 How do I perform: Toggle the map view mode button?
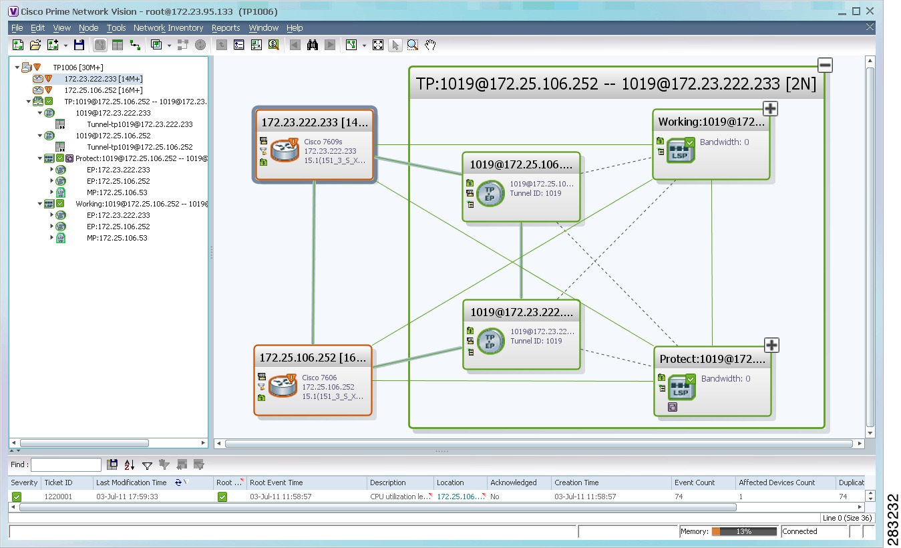tap(100, 45)
